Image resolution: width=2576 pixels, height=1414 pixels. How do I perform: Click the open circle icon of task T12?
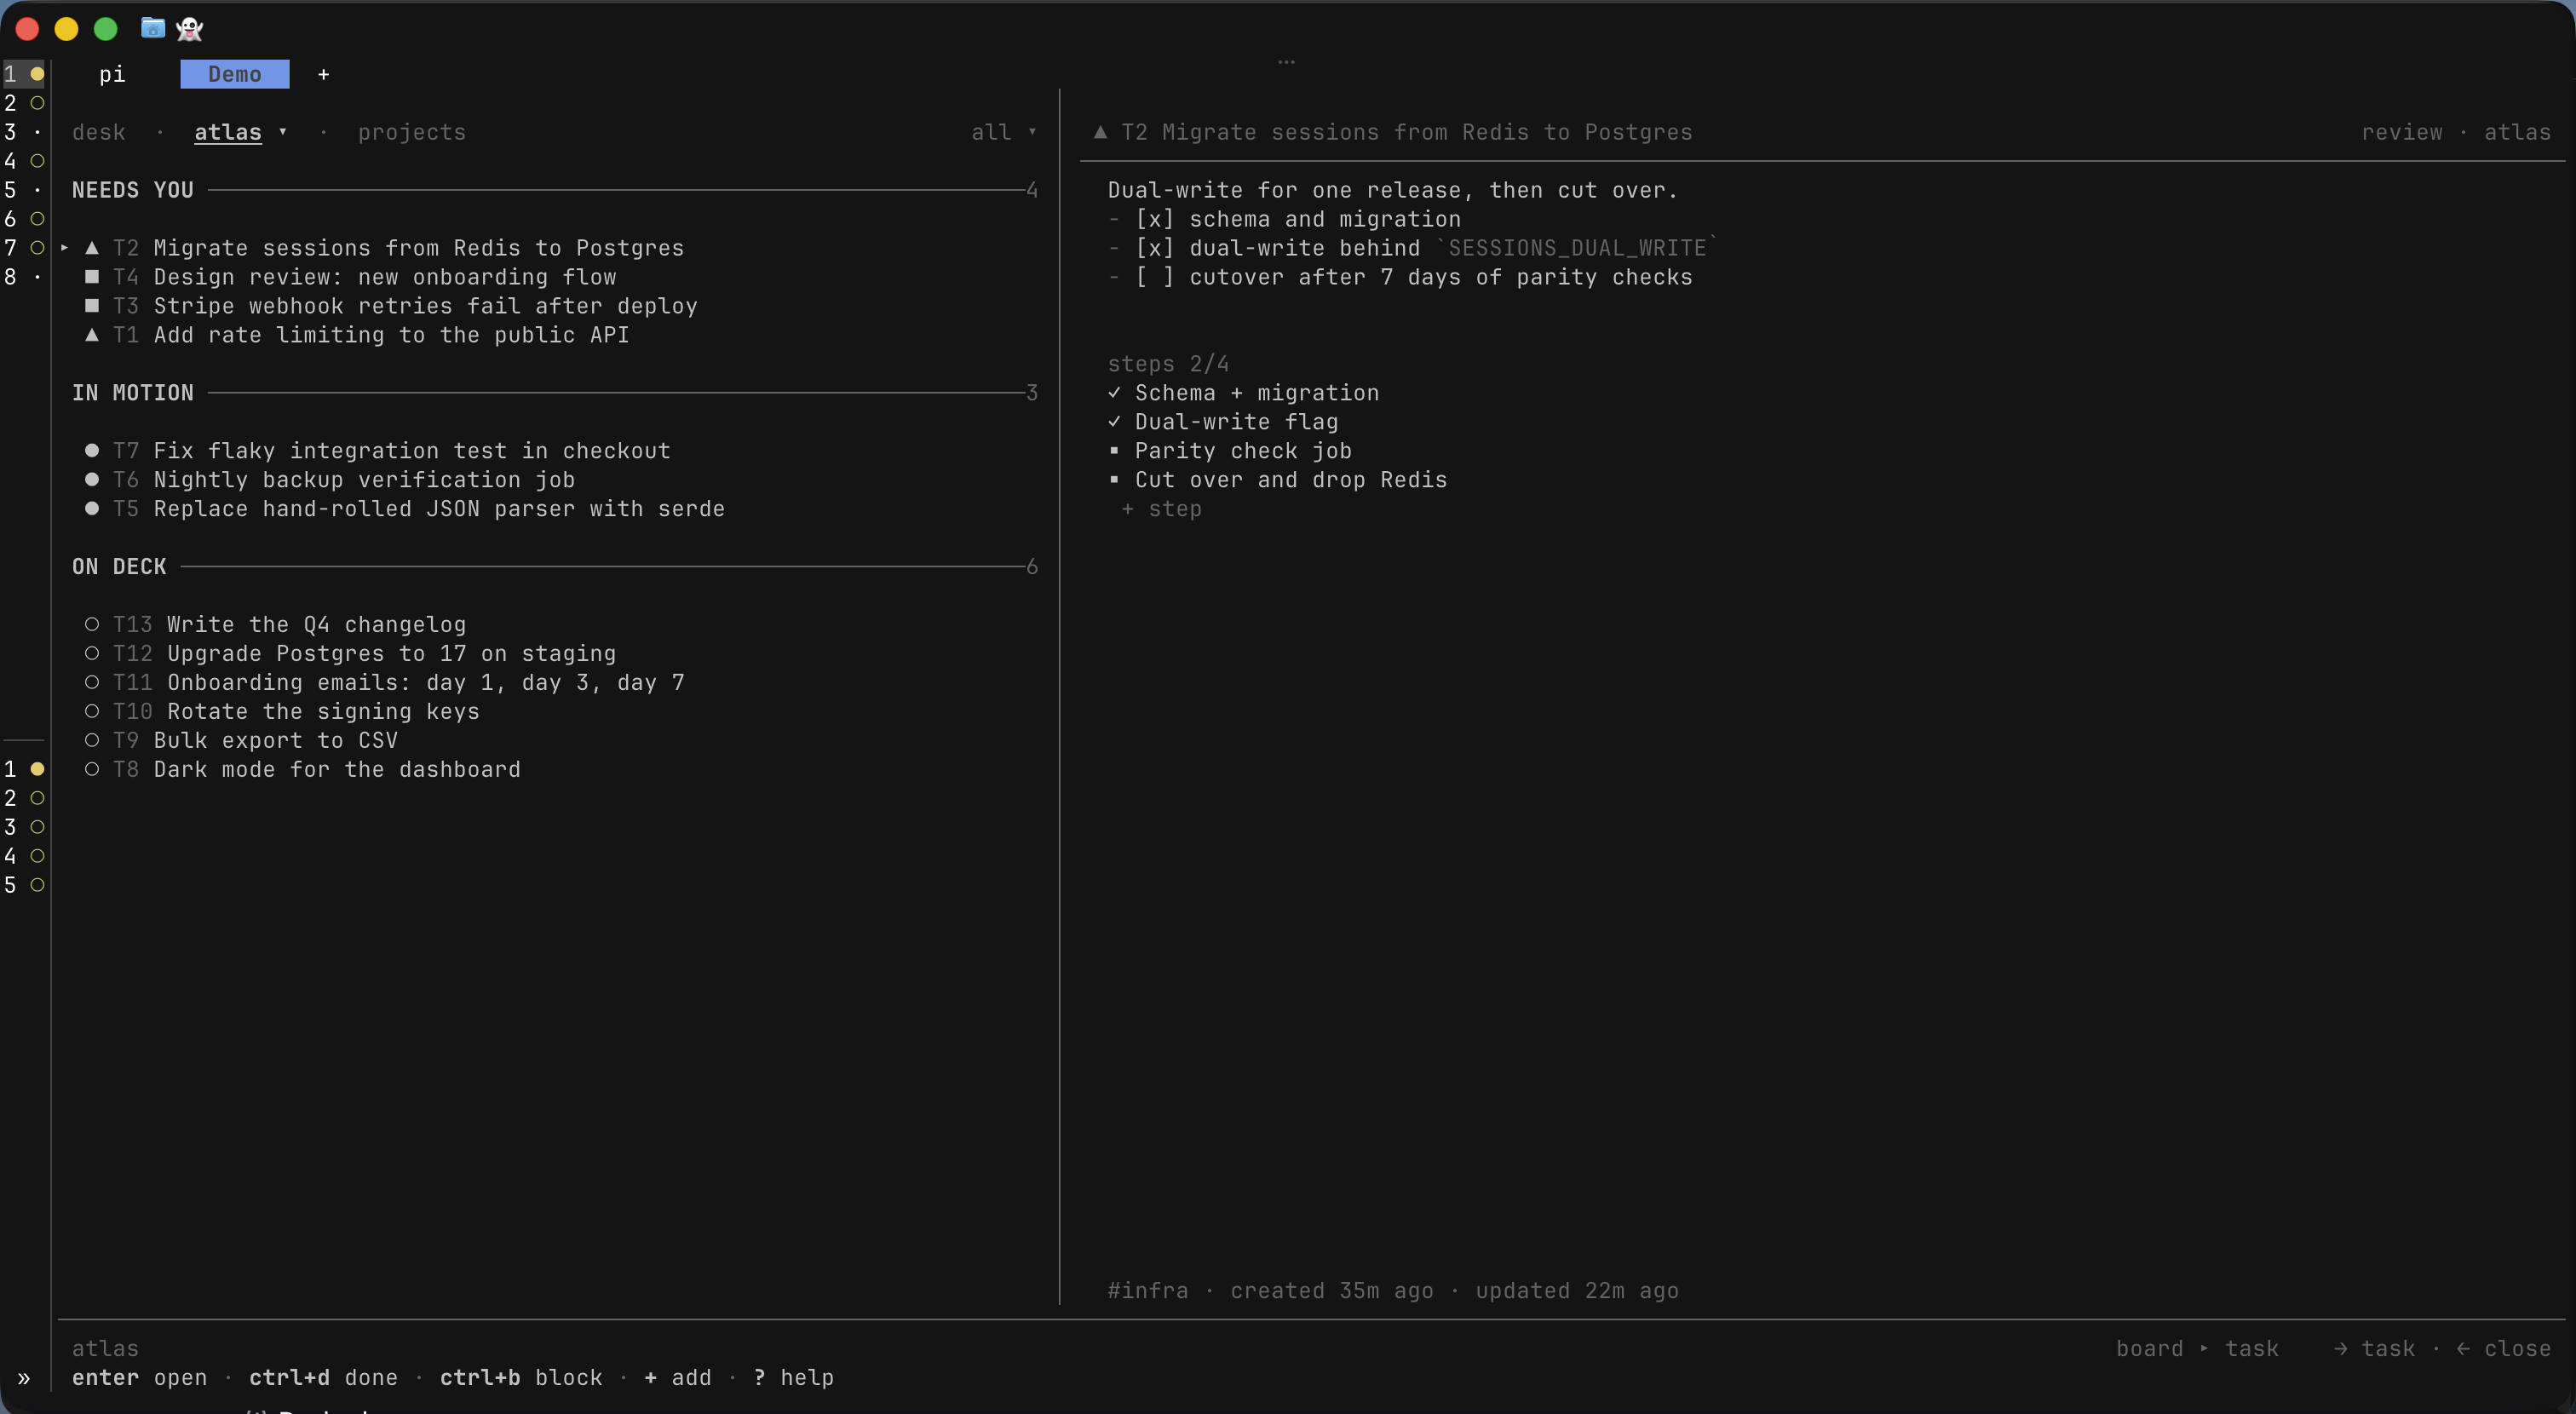click(x=92, y=653)
